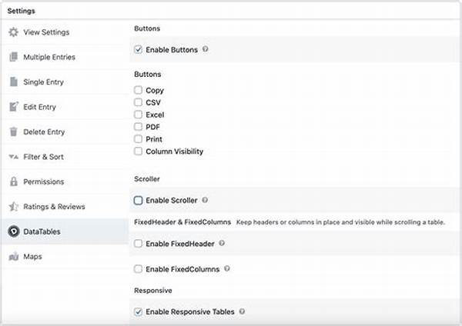The height and width of the screenshot is (326, 462).
Task: Click the Maps icon in sidebar
Action: coord(13,257)
